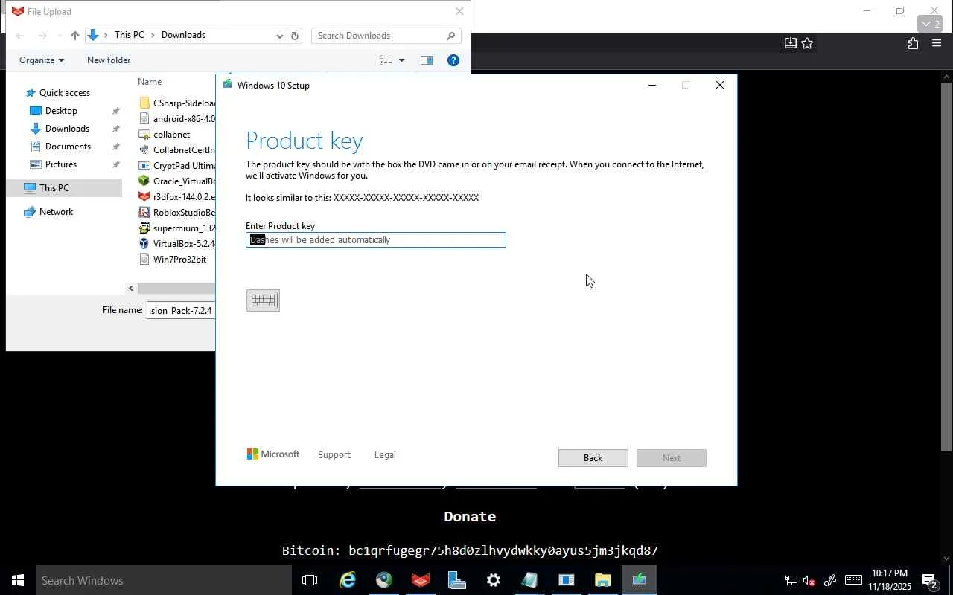Select Network in navigation pane
This screenshot has height=595, width=953.
[56, 212]
